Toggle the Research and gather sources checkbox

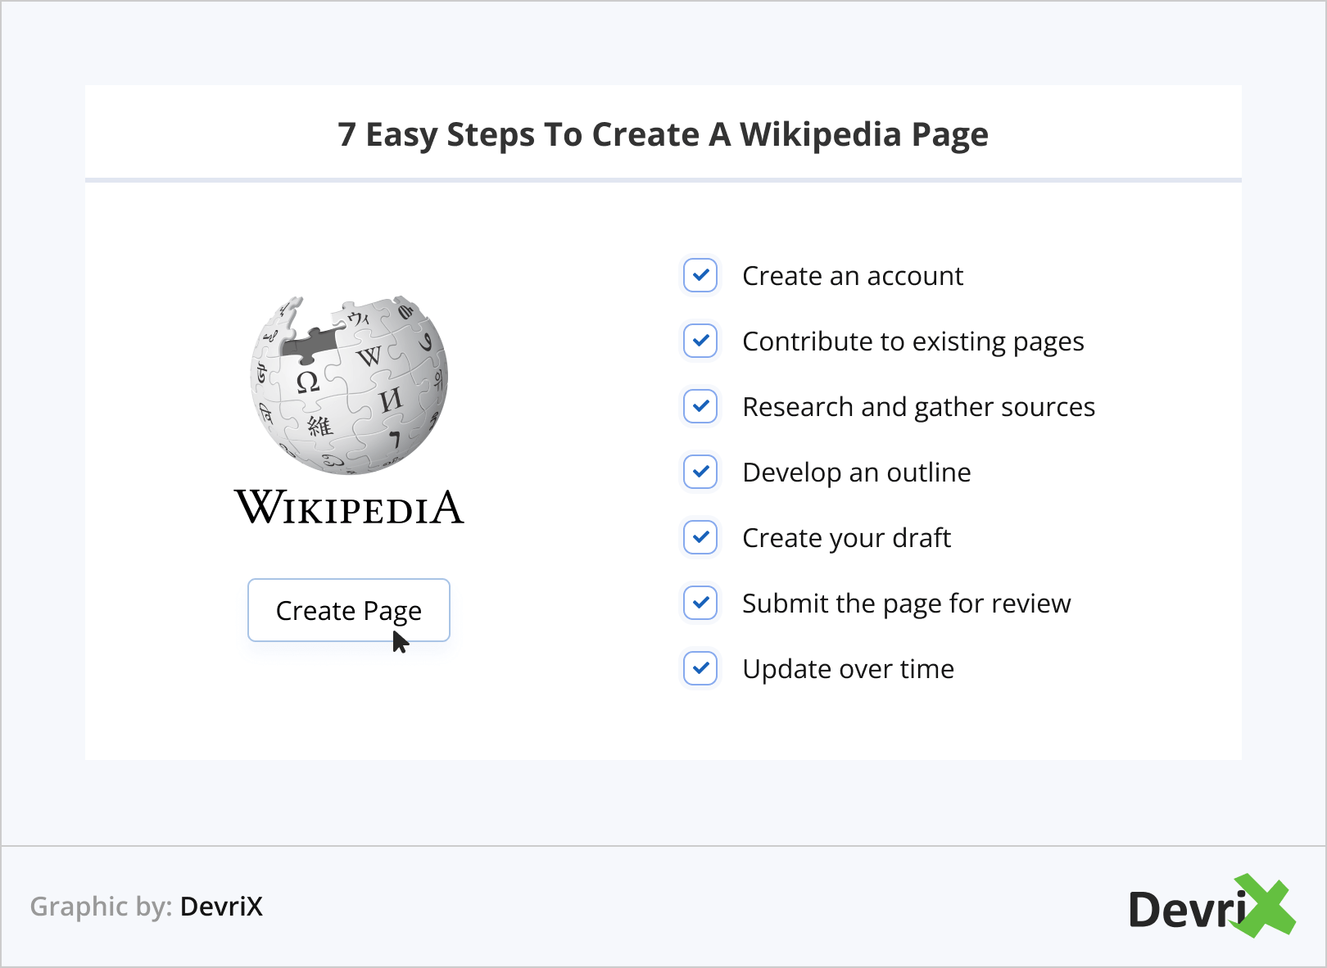pyautogui.click(x=700, y=407)
